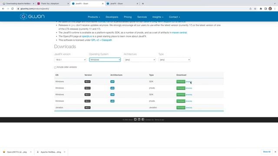This screenshot has height=156, width=278.
Task: Click the 18.0.1 badge in Javadoc row
Action: pyautogui.click(x=87, y=107)
